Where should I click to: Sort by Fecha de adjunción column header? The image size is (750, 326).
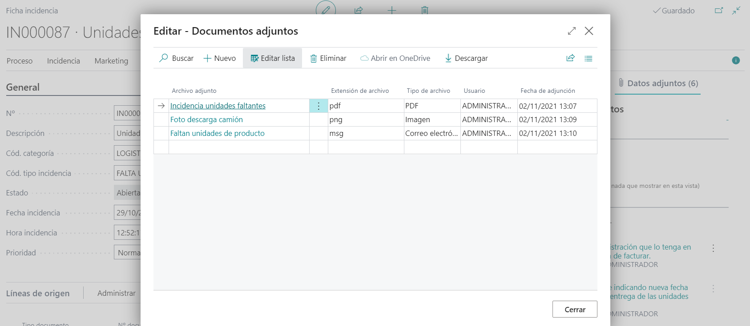(548, 91)
